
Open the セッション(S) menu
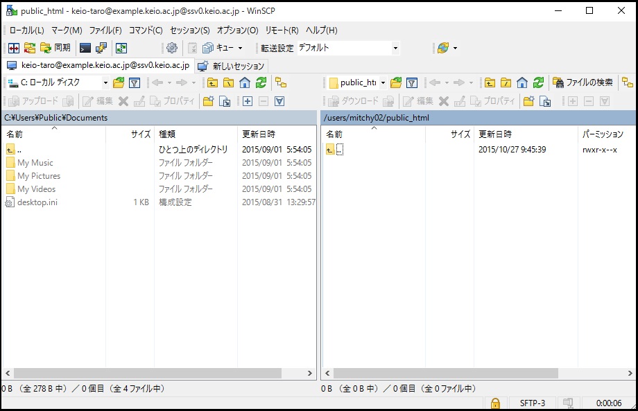click(189, 30)
